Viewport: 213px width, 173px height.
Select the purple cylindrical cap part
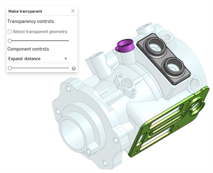(124, 45)
